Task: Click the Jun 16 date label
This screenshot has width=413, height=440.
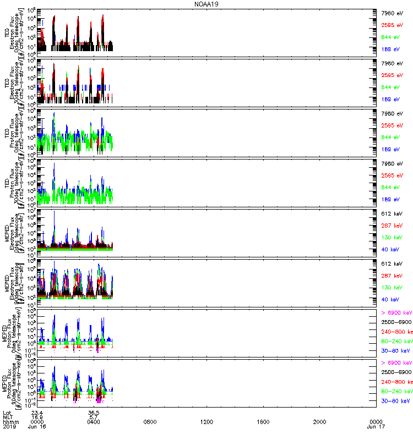Action: pyautogui.click(x=37, y=427)
